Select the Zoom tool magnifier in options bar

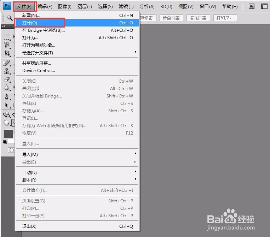[10, 18]
